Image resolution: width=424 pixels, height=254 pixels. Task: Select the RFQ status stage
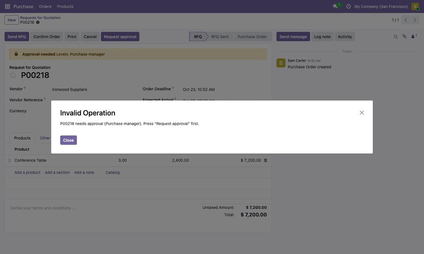198,37
